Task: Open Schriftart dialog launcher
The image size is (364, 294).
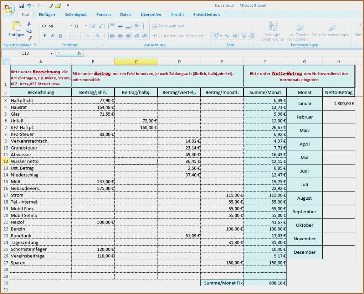Action: tap(103, 45)
